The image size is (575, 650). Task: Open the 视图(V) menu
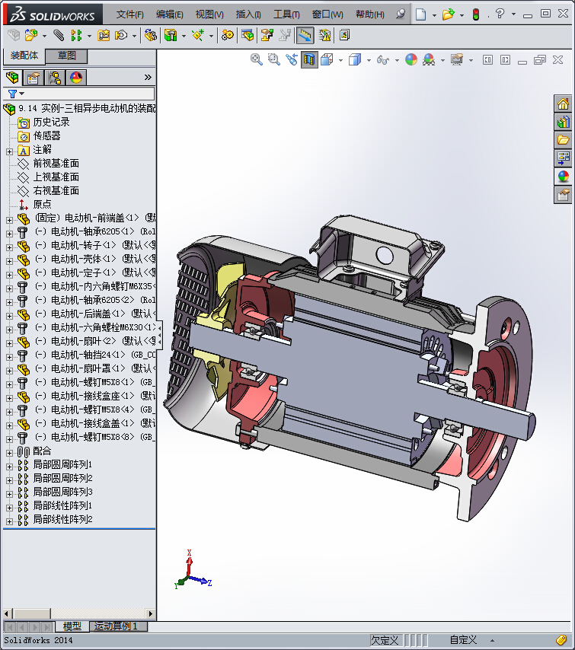[209, 14]
